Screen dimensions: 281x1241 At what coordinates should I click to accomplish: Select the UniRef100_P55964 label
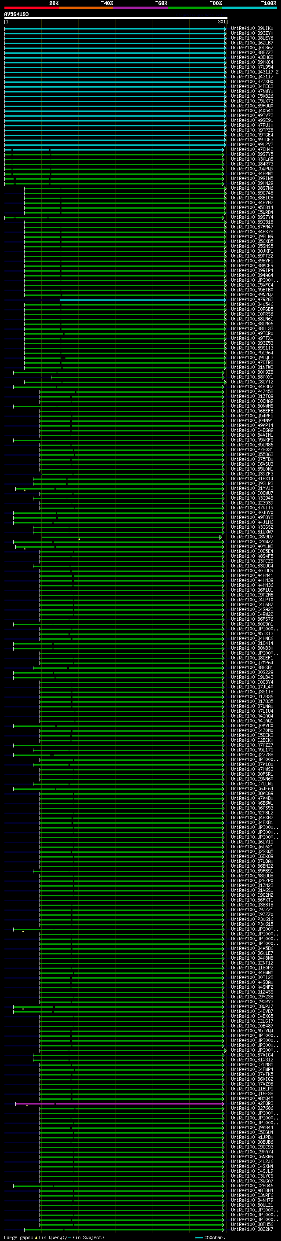coord(252,353)
